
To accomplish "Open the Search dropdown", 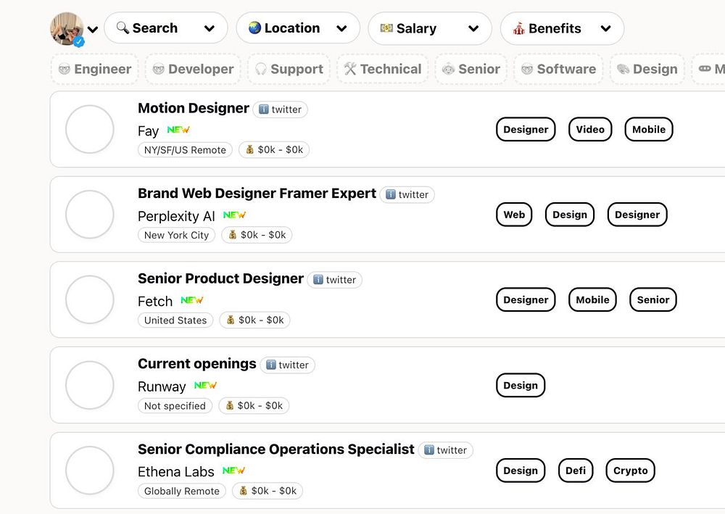I will (166, 28).
